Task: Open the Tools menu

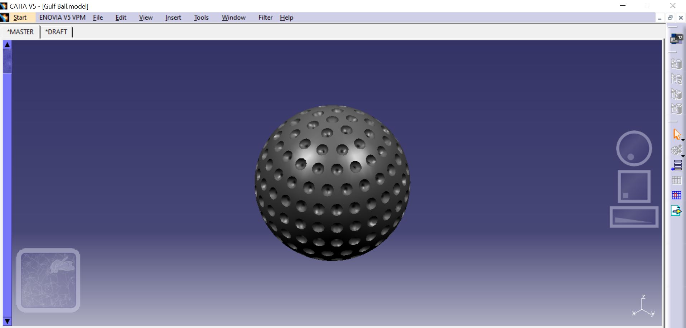Action: (201, 18)
